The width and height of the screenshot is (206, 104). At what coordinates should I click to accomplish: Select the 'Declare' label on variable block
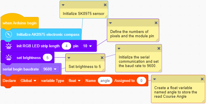coord(9,81)
